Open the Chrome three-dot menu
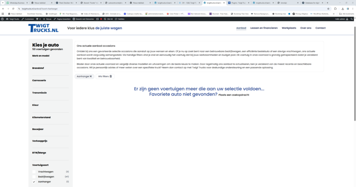 pyautogui.click(x=353, y=9)
